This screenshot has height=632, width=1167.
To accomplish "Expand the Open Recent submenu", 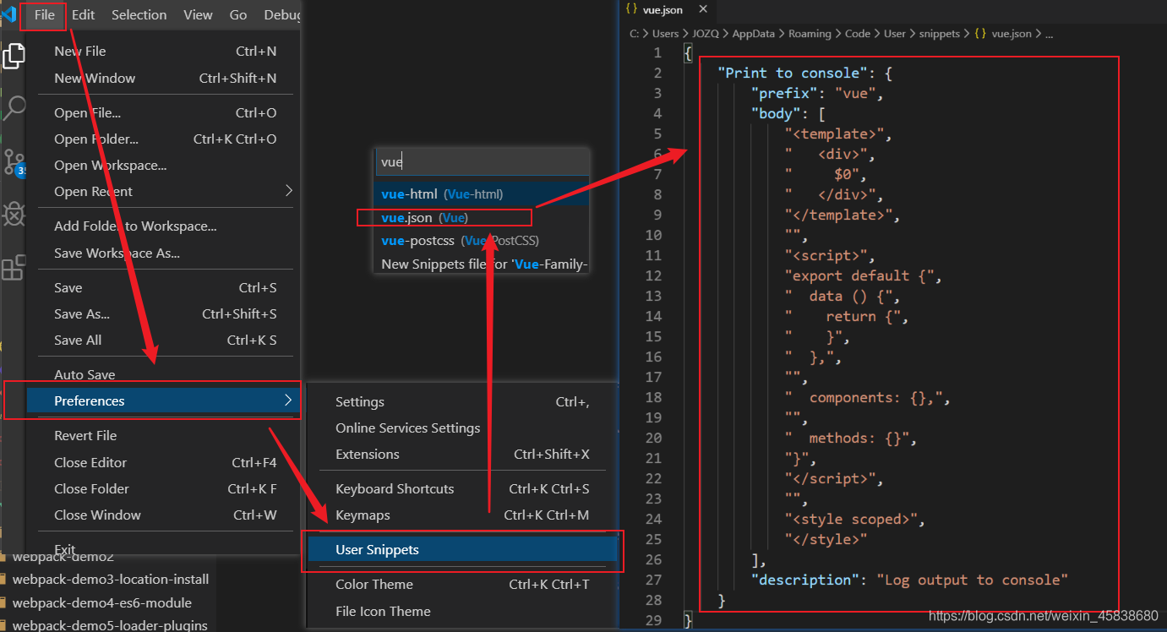I will click(165, 191).
